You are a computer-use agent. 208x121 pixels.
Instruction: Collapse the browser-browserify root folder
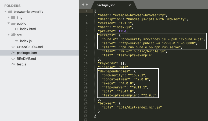point(5,11)
